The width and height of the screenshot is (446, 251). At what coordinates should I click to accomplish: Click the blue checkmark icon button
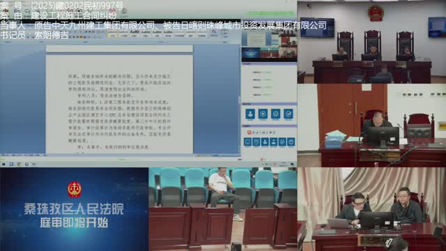[x=288, y=114]
